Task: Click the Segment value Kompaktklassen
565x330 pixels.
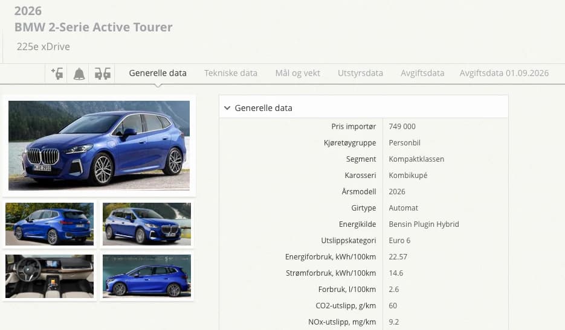Action: tap(416, 159)
